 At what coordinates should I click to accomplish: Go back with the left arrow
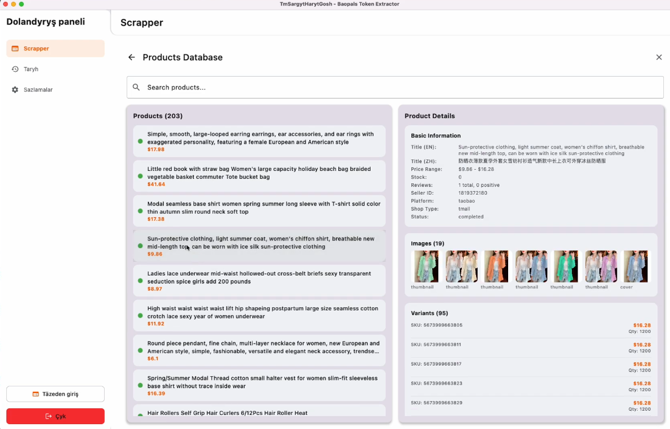click(x=131, y=57)
